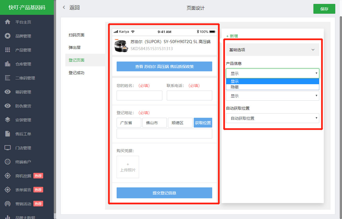Click product SKU text SKD584351531531313
The image size is (342, 219).
click(x=152, y=48)
